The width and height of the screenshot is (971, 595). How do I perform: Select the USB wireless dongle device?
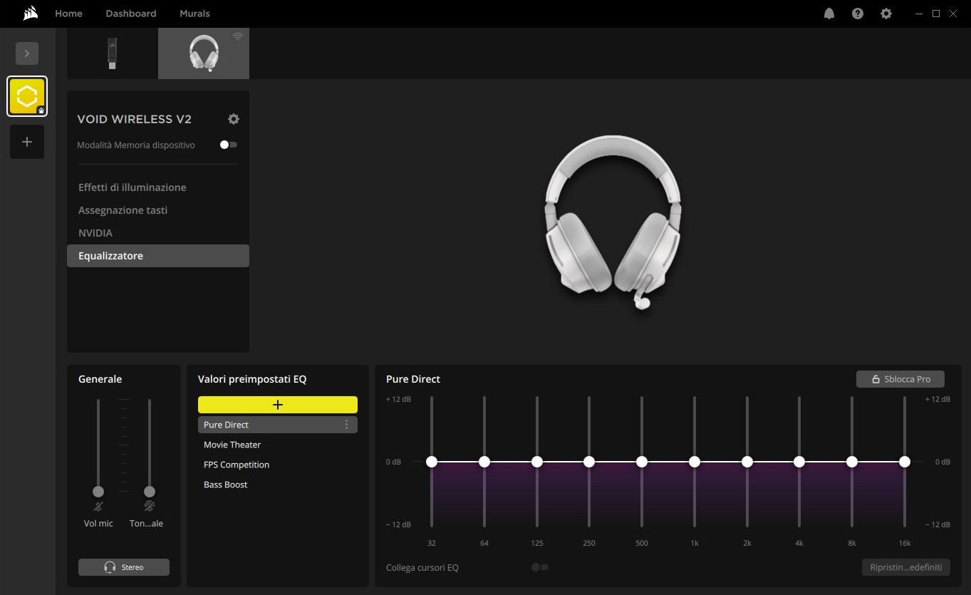tap(113, 53)
